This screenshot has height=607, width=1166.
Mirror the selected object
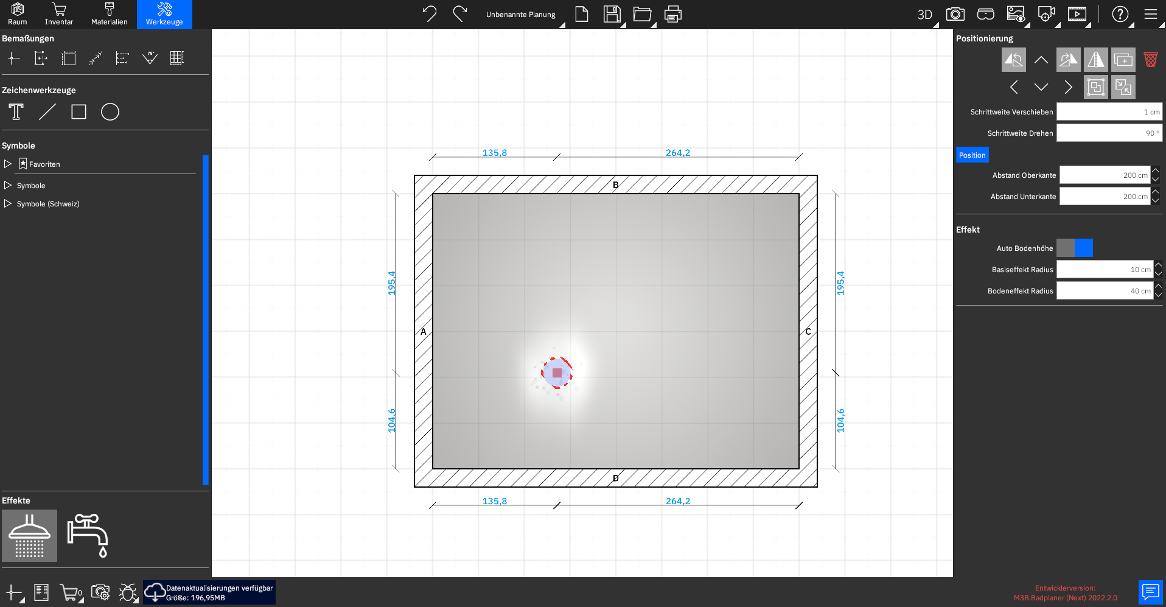click(x=1095, y=60)
